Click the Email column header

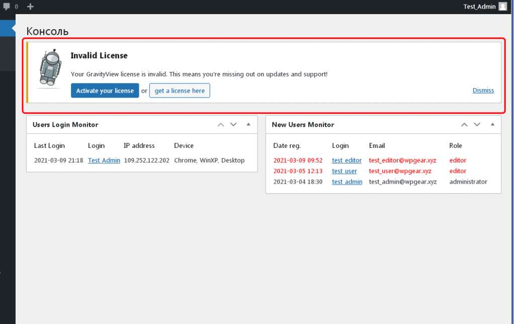(x=377, y=145)
